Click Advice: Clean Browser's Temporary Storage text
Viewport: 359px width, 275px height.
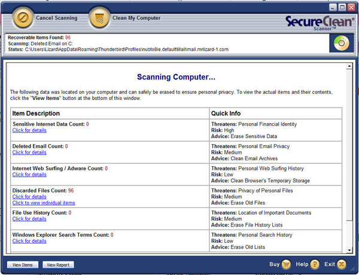click(x=260, y=181)
